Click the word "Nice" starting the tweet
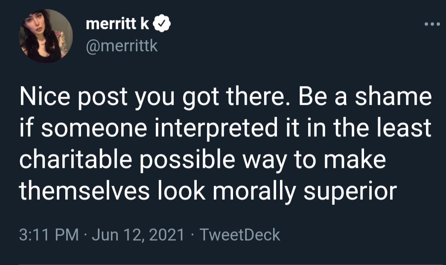Viewport: 446px width, 265px height. coord(44,98)
